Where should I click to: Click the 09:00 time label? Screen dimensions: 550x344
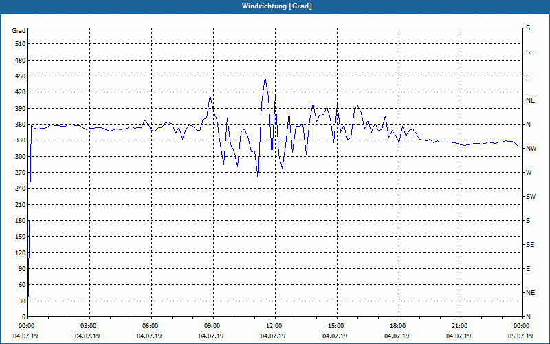coord(212,326)
